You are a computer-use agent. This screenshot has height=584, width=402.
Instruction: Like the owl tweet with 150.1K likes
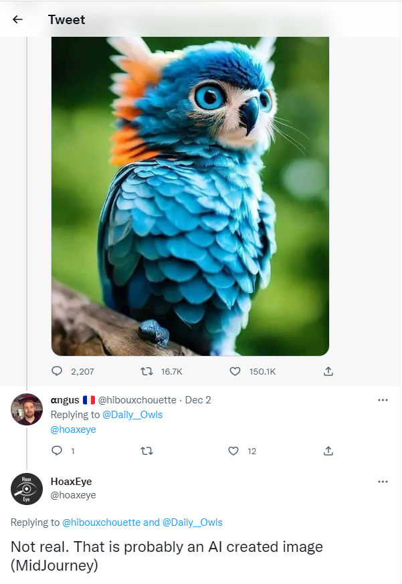click(x=235, y=371)
